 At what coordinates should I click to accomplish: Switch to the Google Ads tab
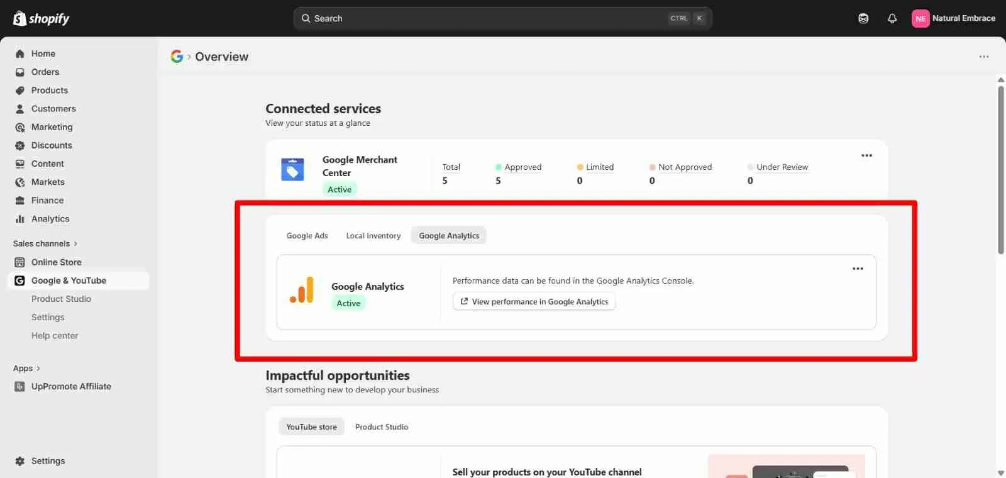pyautogui.click(x=307, y=236)
